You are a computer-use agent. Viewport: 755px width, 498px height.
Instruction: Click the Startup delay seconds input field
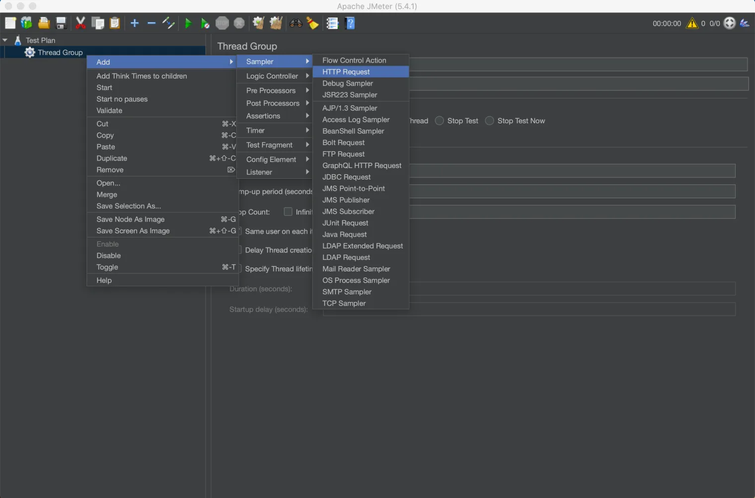tap(528, 310)
